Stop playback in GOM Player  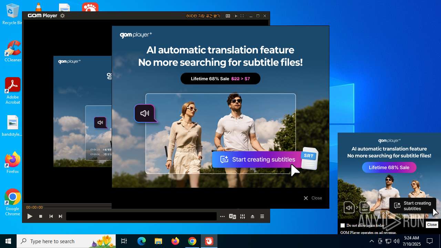point(41,216)
